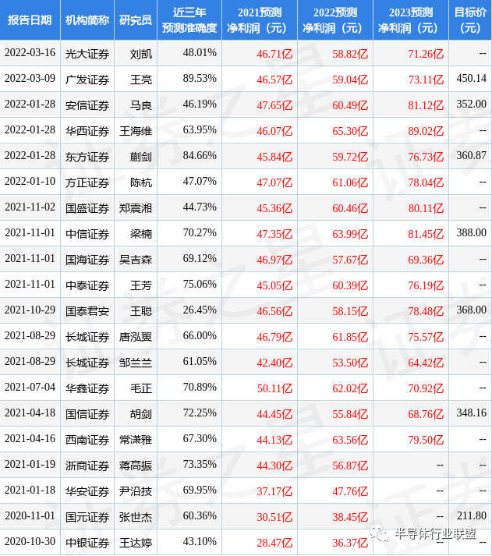Select the date 2021-11-02
Viewport: 492px width, 556px height.
pyautogui.click(x=30, y=207)
